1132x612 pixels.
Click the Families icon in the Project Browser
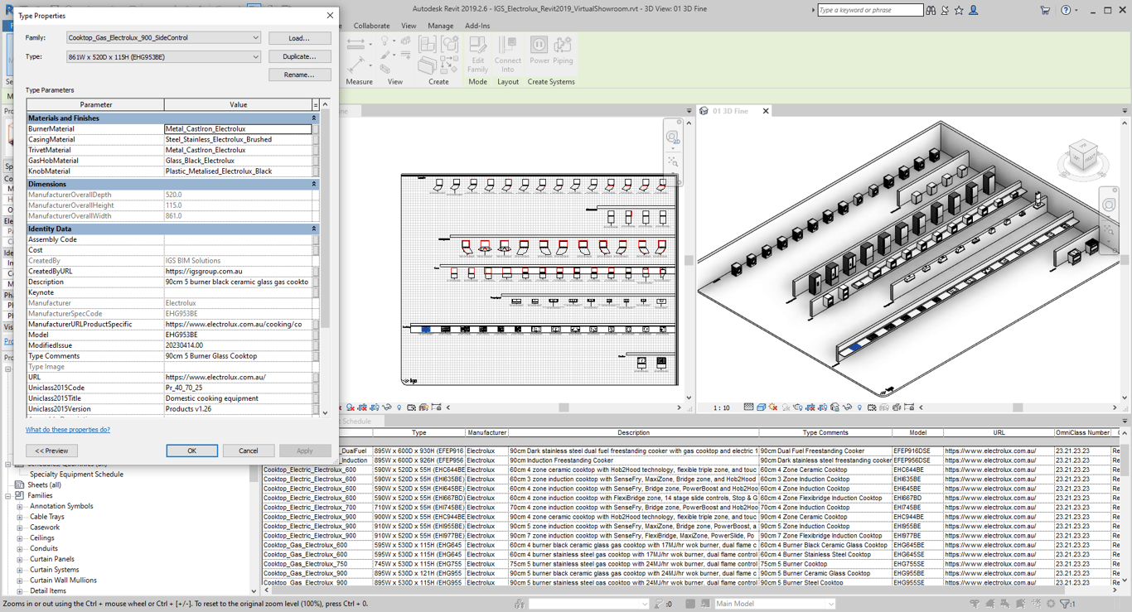(19, 495)
